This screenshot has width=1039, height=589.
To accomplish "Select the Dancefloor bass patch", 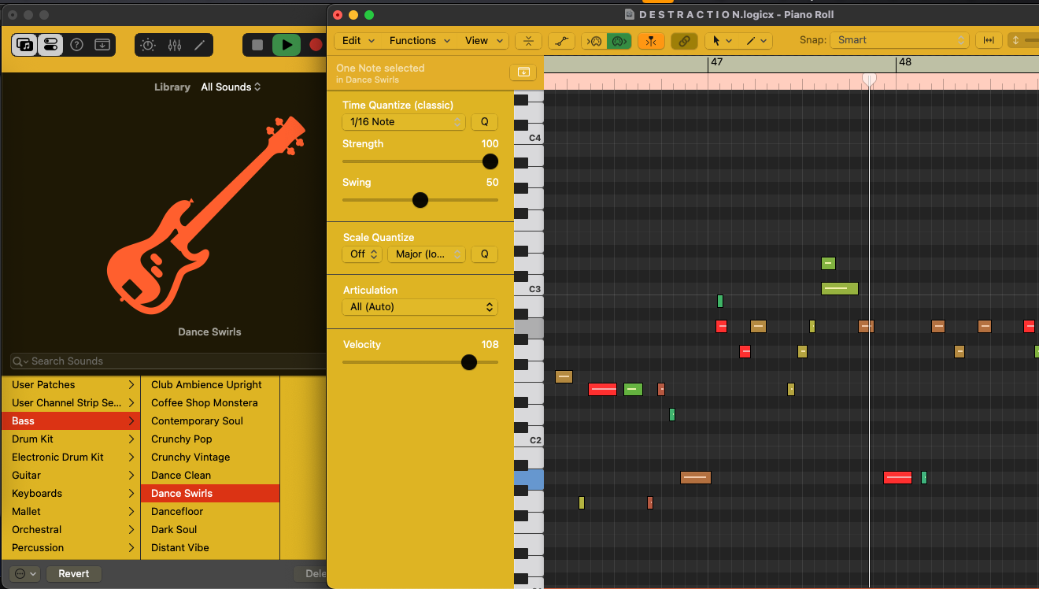I will (177, 512).
